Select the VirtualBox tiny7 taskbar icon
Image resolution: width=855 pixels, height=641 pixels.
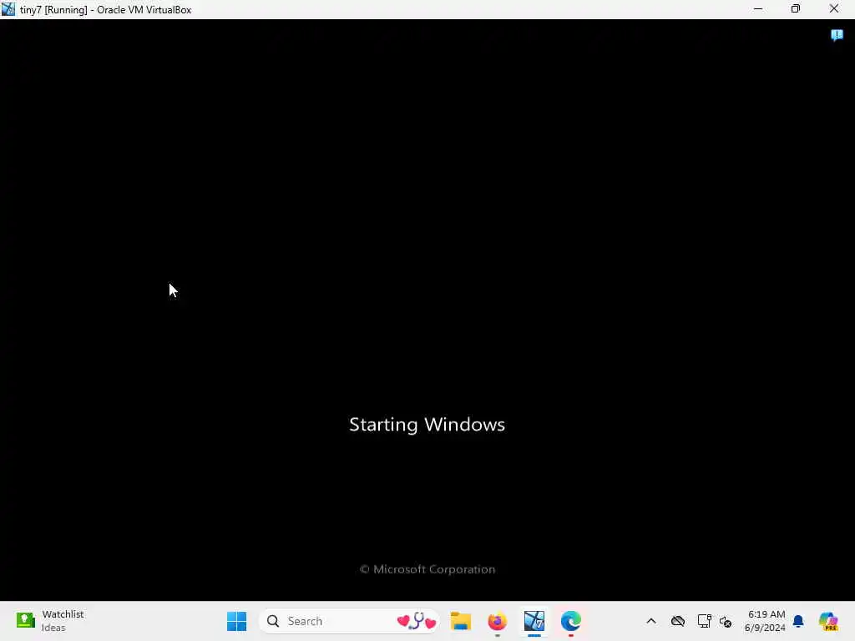[534, 621]
